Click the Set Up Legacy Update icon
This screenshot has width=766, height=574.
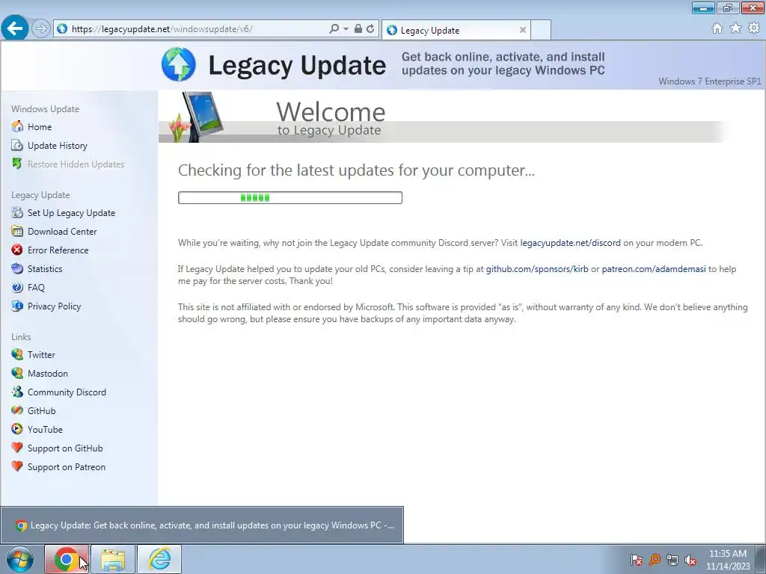(x=17, y=212)
